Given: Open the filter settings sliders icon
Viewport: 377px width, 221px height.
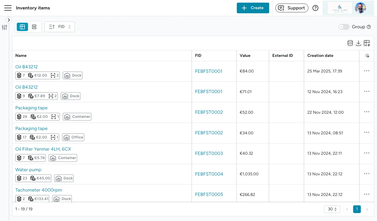Looking at the screenshot, I should 4,27.
